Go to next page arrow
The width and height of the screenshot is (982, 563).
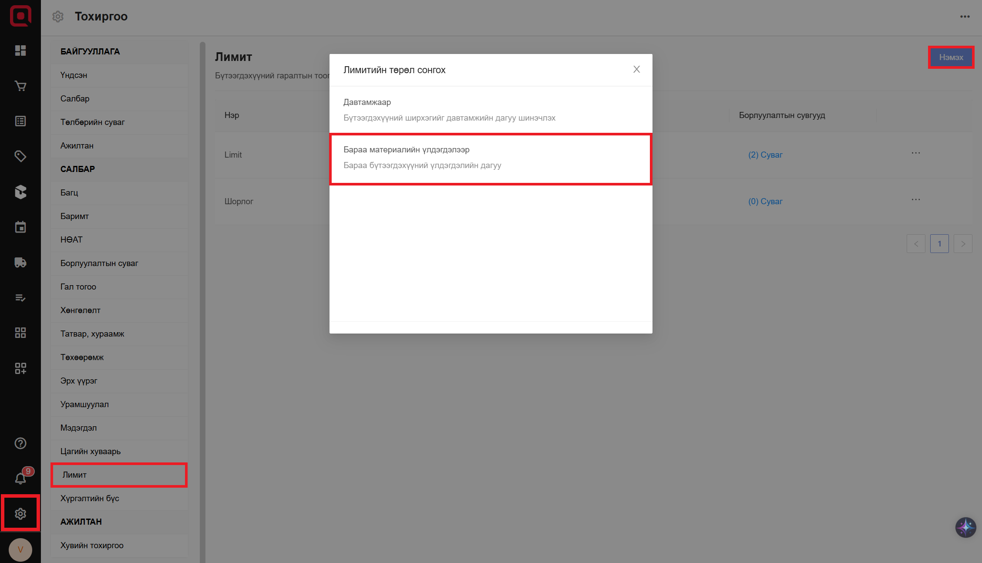(x=963, y=244)
